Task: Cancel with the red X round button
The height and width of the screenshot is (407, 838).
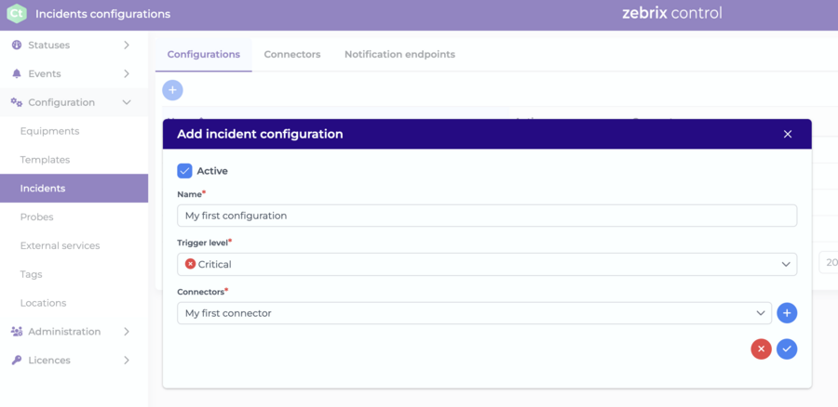Action: 761,348
